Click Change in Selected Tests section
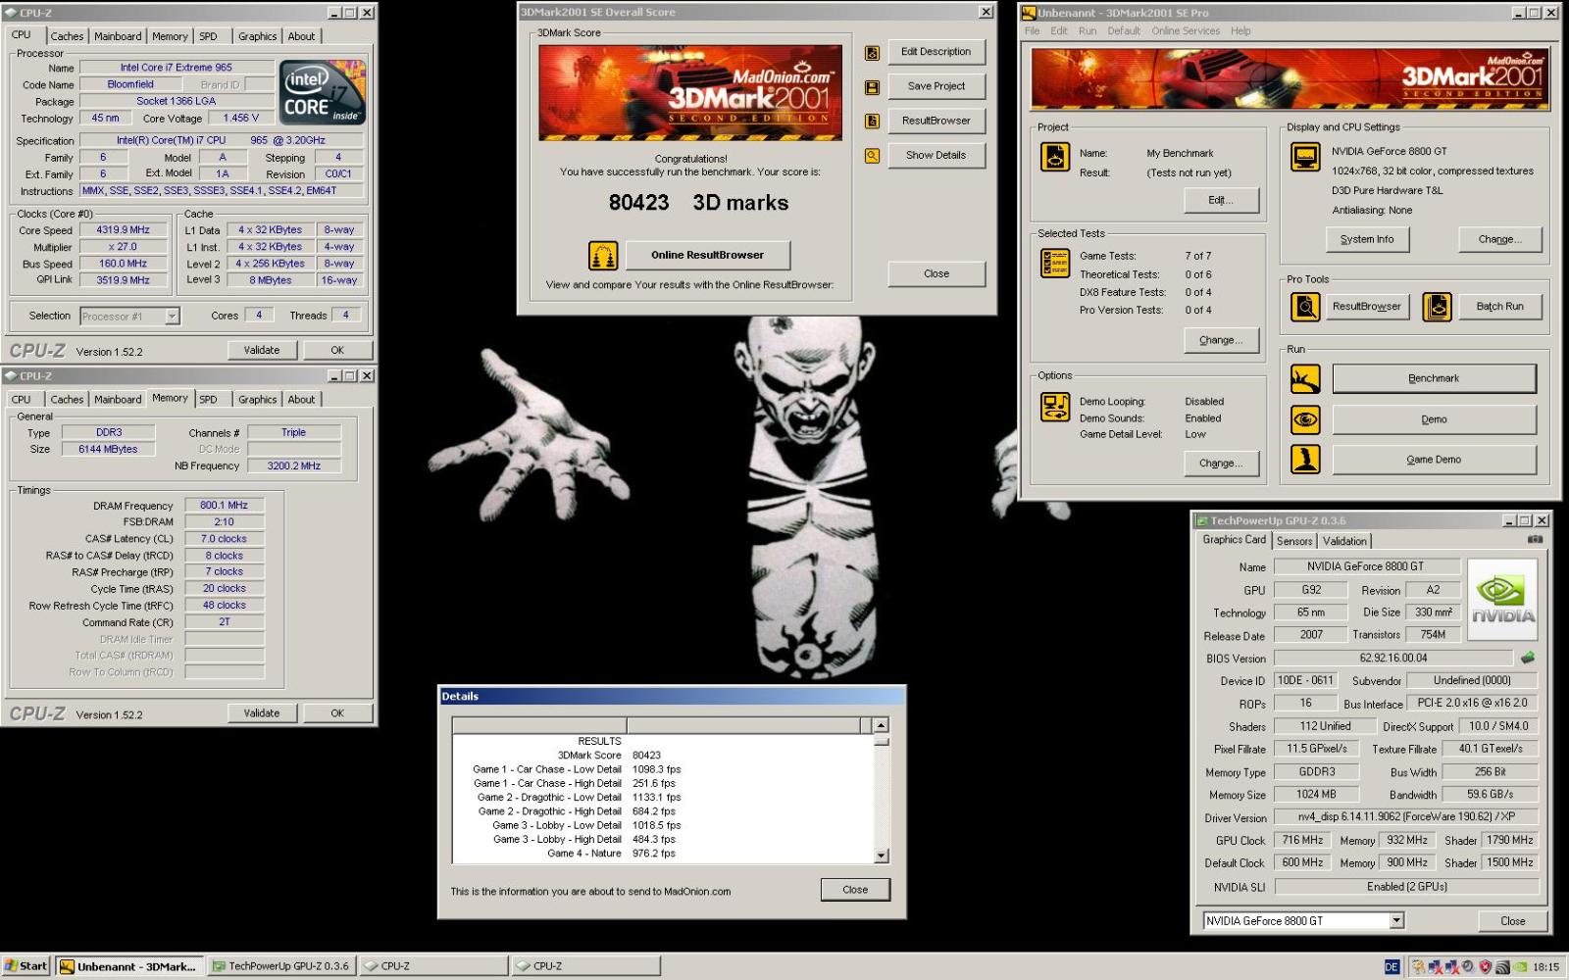 pos(1220,341)
